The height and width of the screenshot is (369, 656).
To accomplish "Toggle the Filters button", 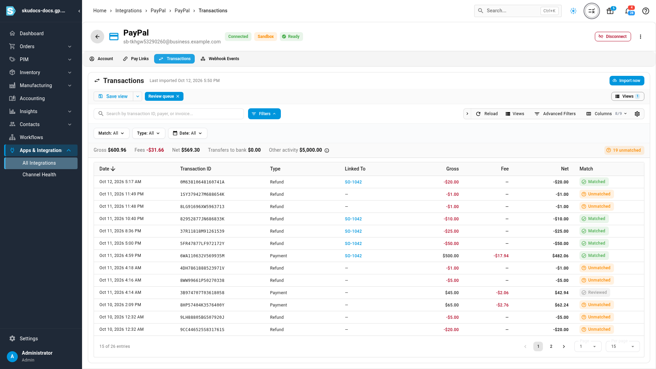I will pyautogui.click(x=264, y=114).
